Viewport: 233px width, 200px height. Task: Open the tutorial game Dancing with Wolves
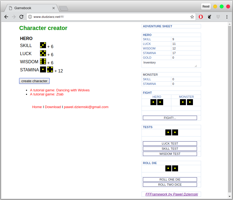point(60,90)
